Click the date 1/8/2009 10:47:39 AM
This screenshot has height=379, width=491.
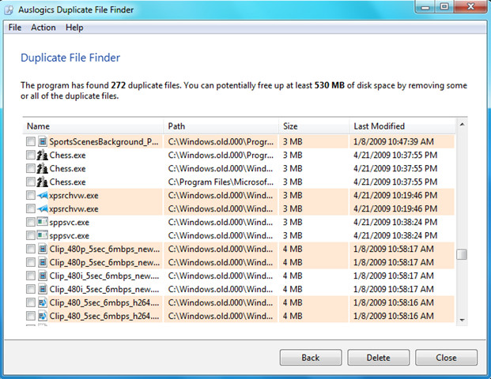click(394, 141)
